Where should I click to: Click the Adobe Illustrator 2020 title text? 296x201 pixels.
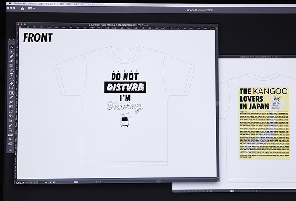pyautogui.click(x=200, y=10)
